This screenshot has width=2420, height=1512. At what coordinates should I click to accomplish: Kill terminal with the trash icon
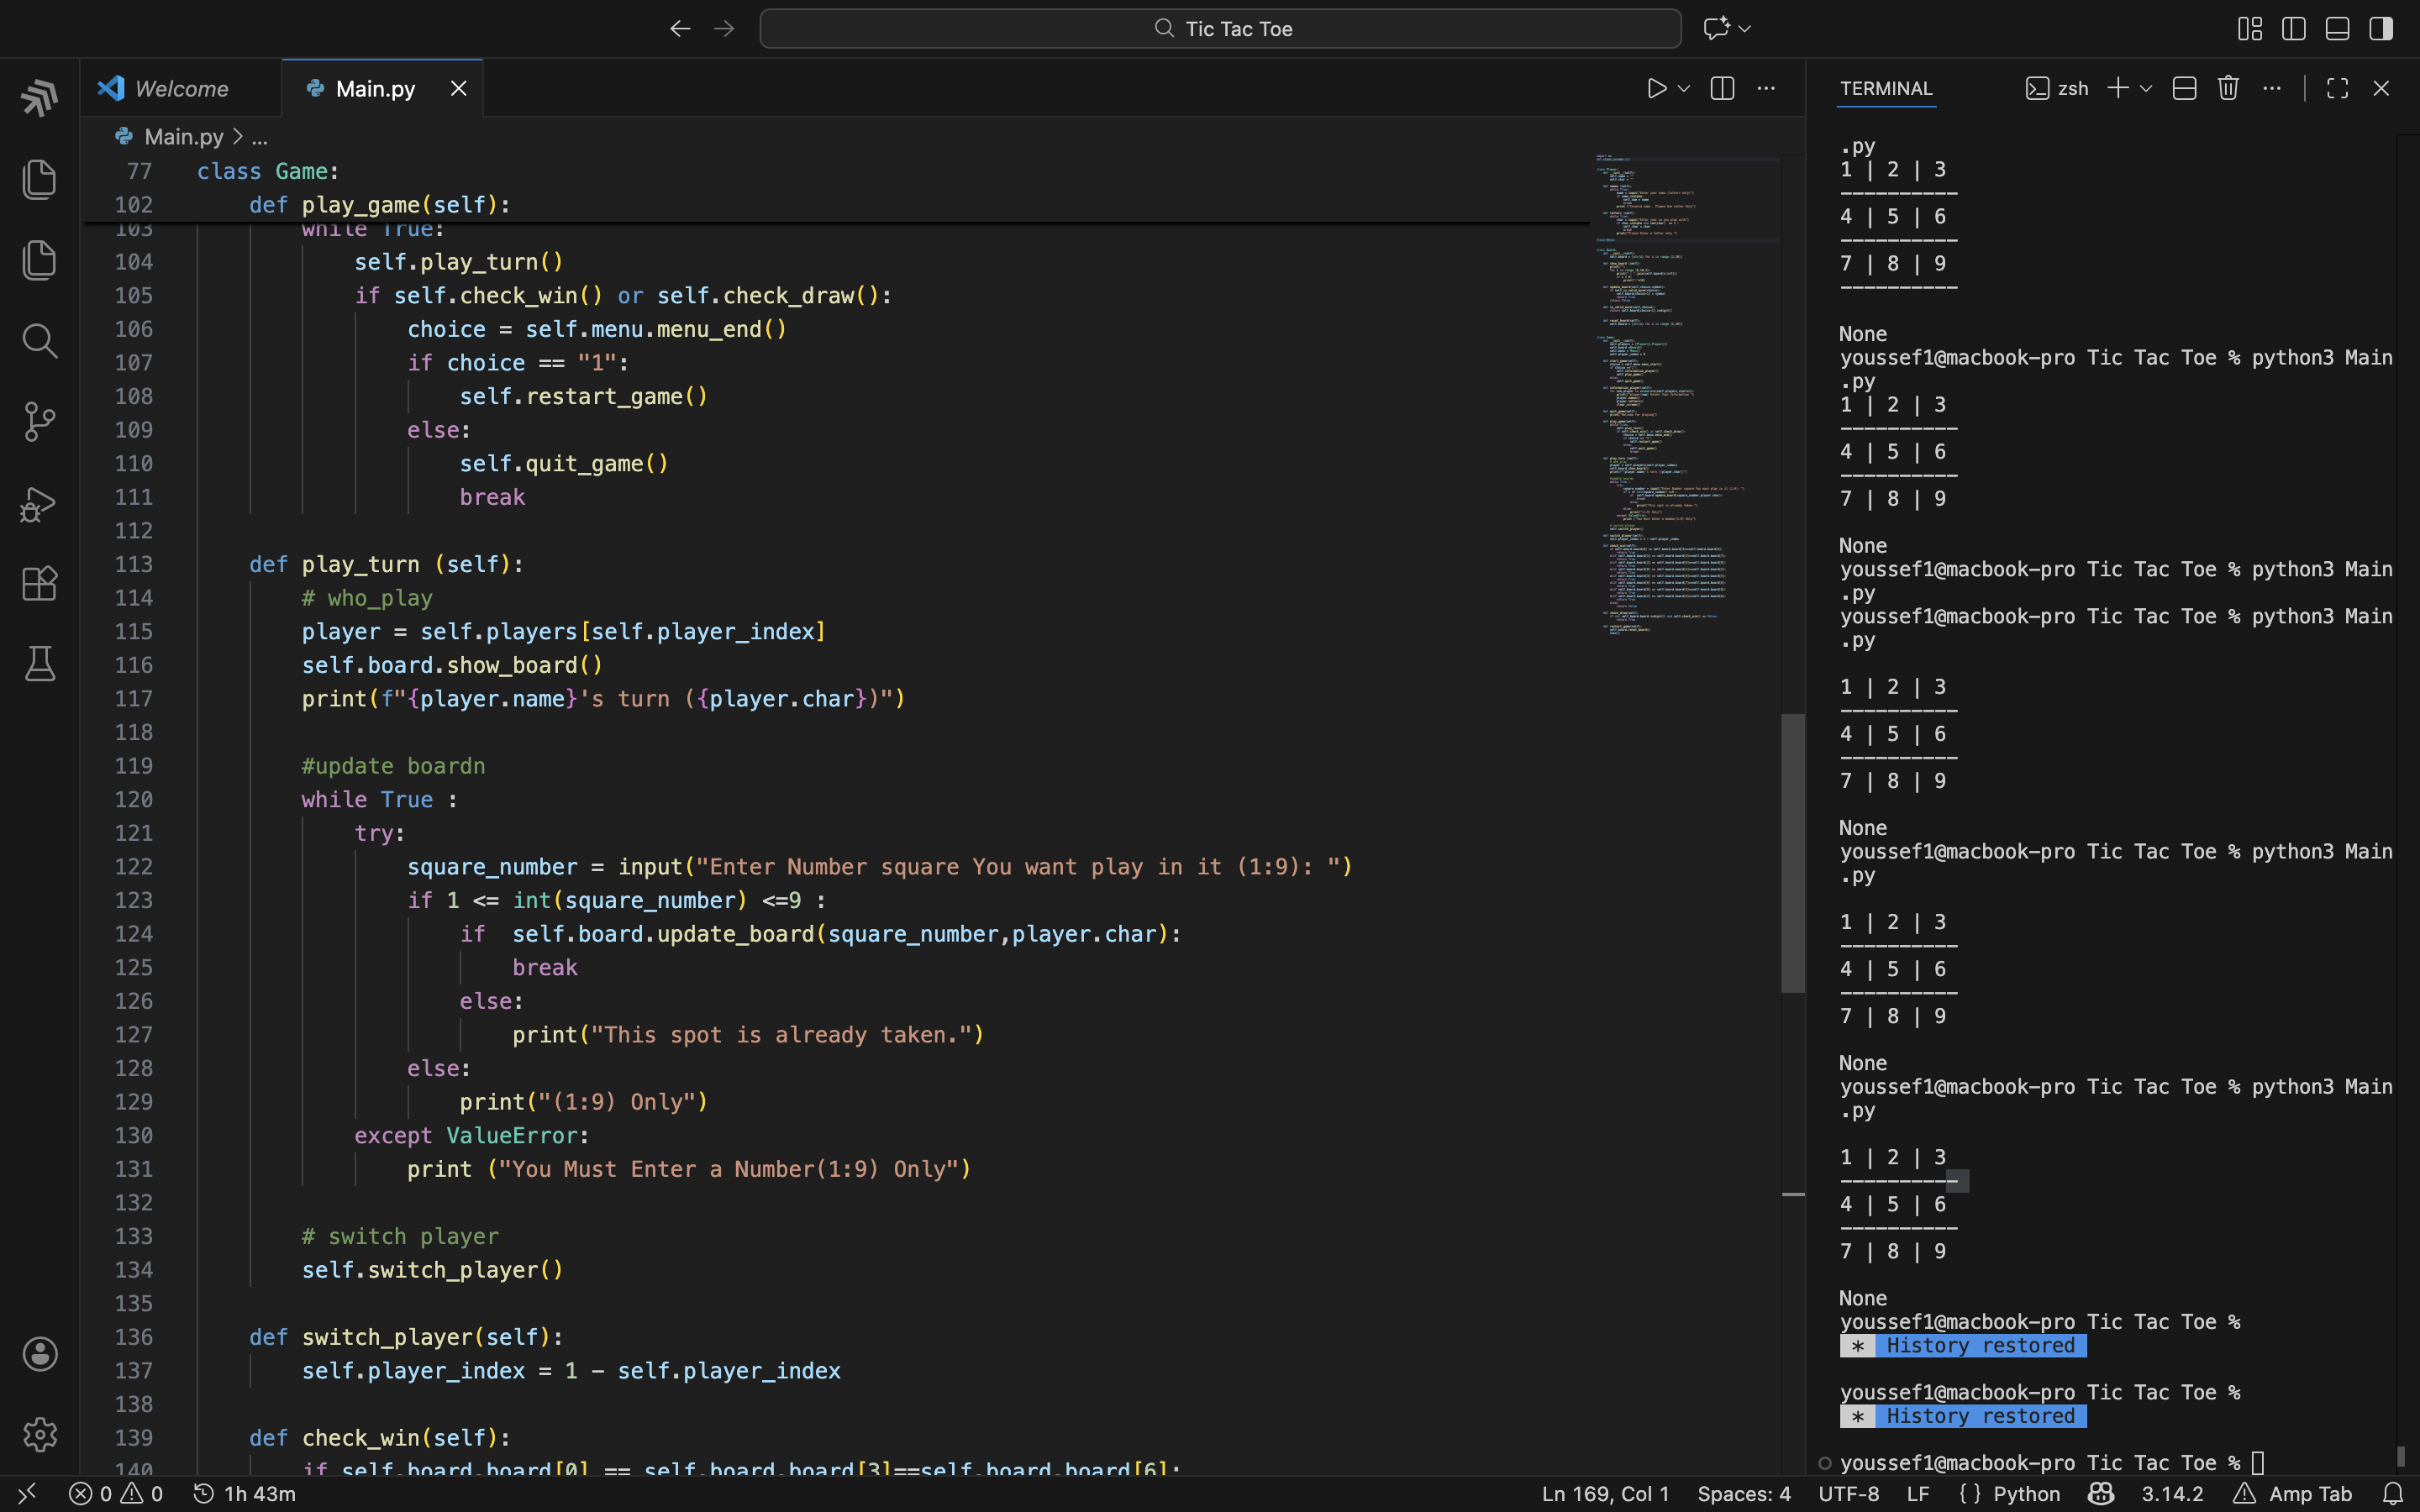point(2228,88)
